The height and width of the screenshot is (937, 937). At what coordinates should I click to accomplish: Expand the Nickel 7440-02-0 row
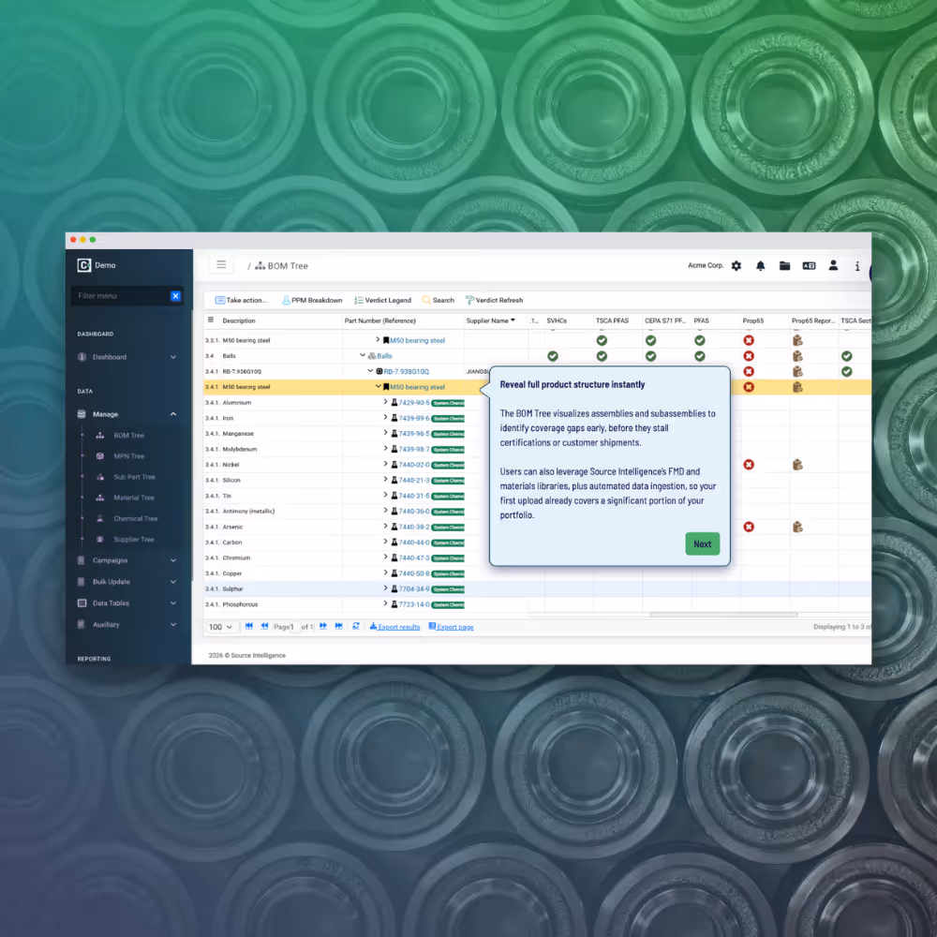pos(385,465)
